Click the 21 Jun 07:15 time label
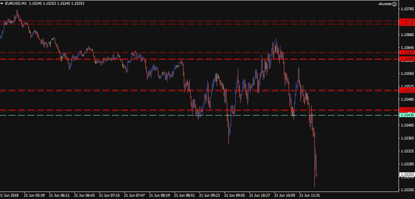Image resolution: width=415 pixels, height=199 pixels. 110,195
